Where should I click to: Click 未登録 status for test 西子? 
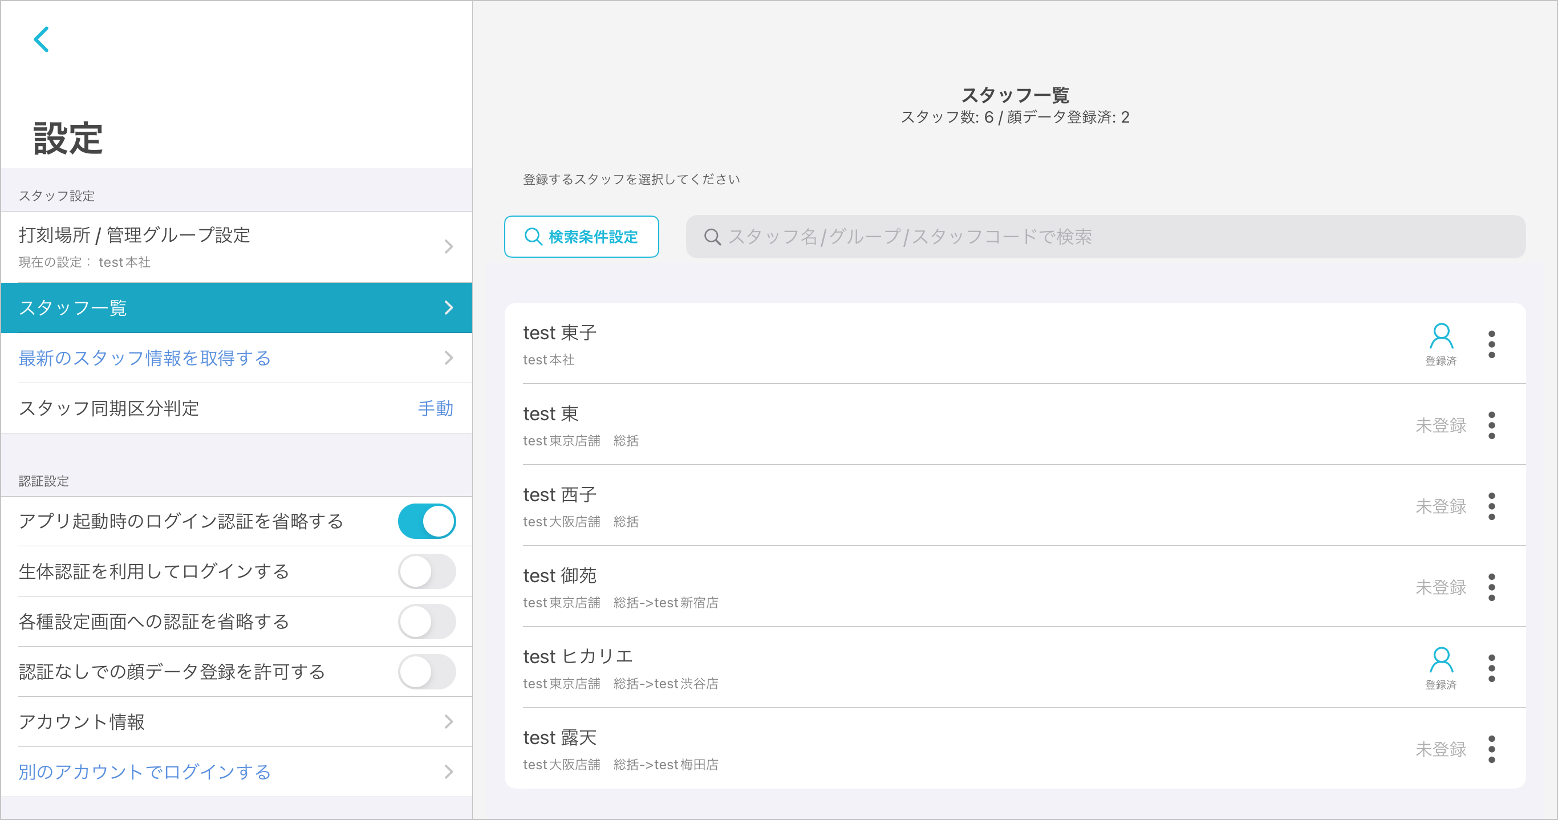(x=1441, y=506)
